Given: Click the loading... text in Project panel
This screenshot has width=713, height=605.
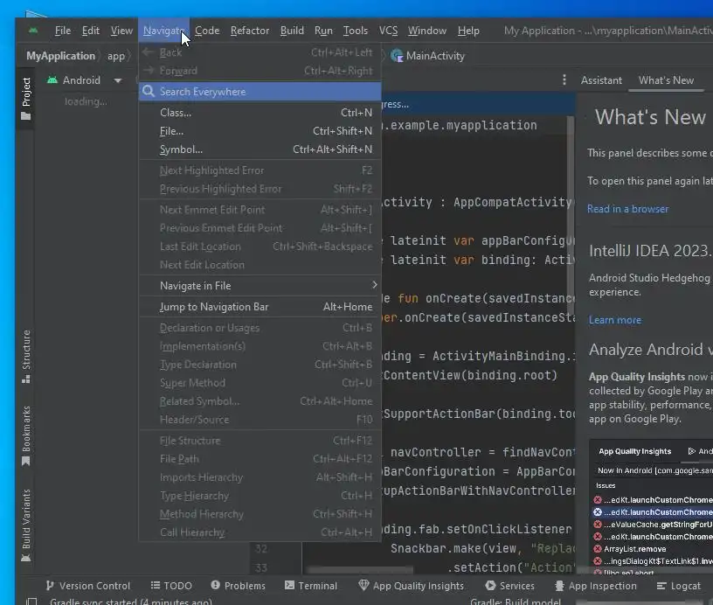Looking at the screenshot, I should tap(86, 101).
